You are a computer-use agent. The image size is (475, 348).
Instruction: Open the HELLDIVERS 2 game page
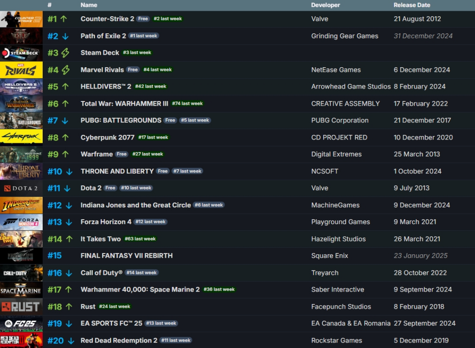coord(105,87)
